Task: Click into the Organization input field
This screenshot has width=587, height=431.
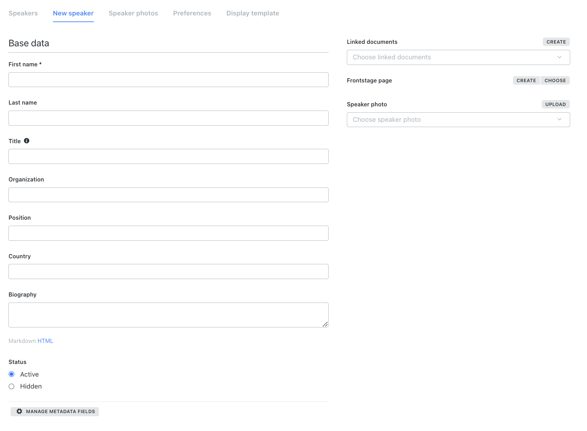Action: tap(169, 195)
